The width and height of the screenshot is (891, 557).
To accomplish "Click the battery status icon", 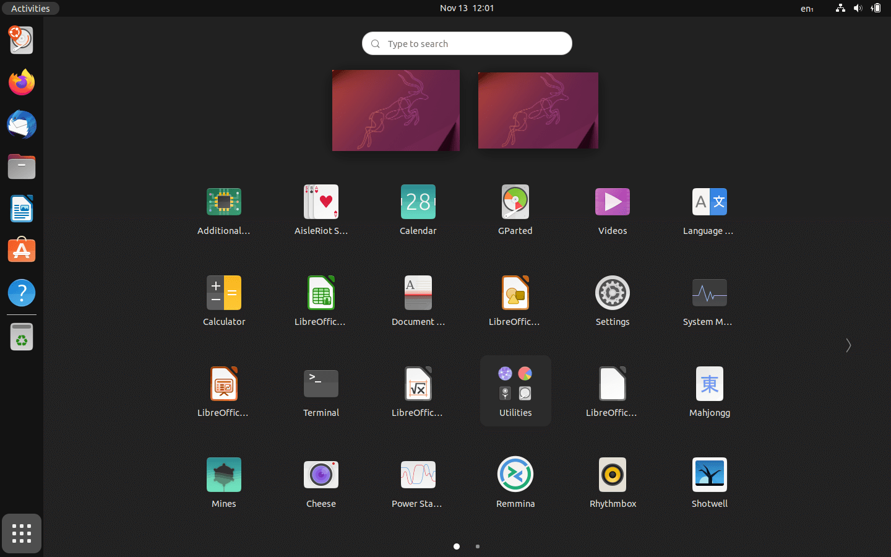I will point(876,8).
